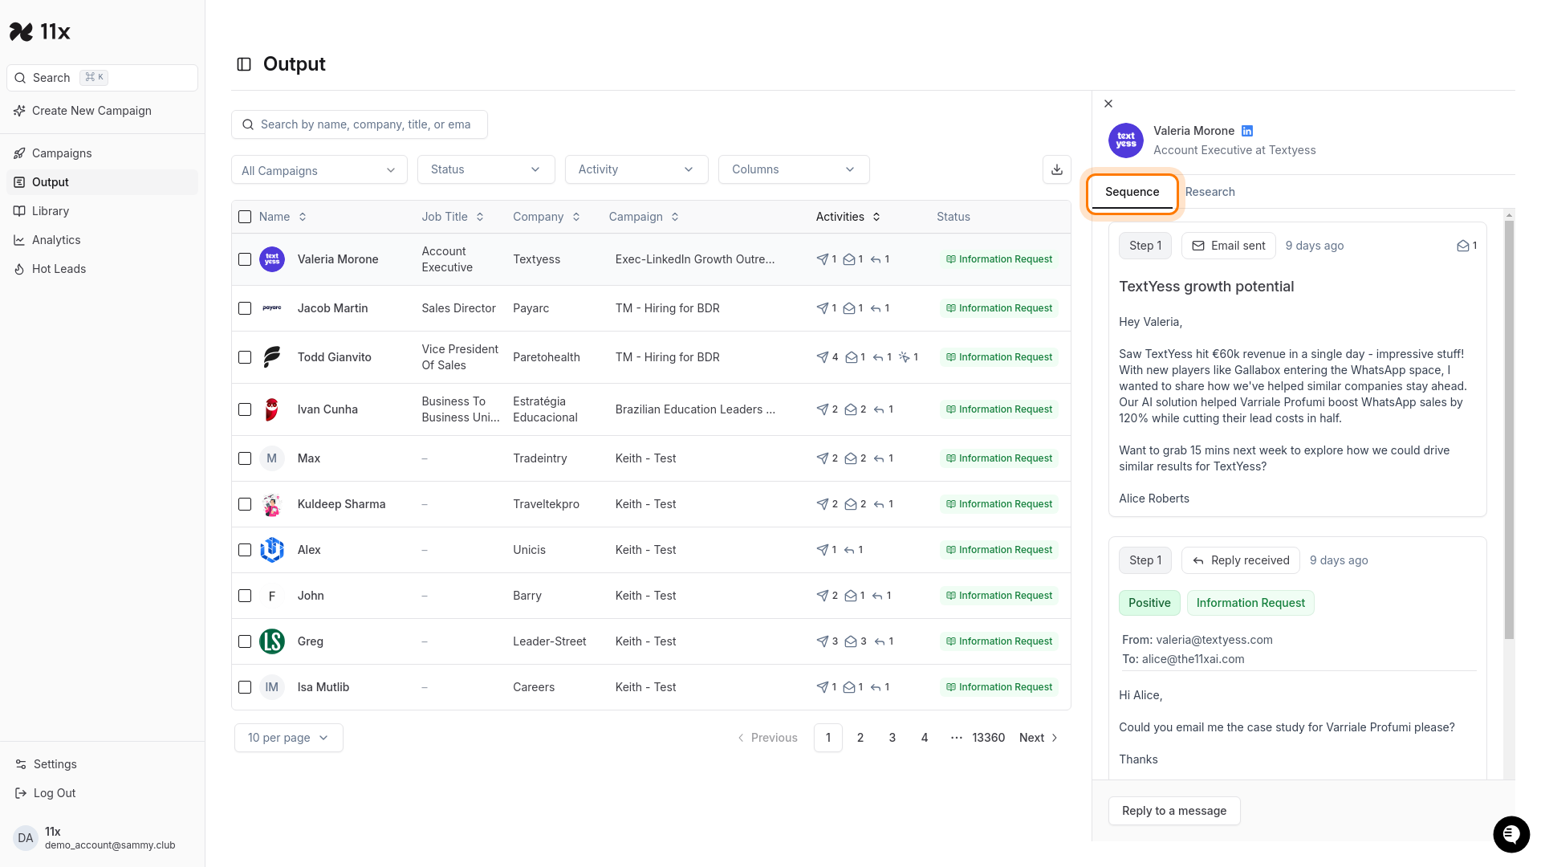
Task: Toggle the sidebar panel icon beside Output
Action: point(244,64)
